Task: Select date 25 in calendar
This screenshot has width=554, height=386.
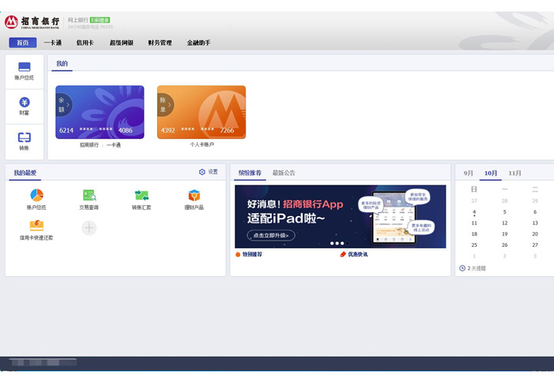Action: pyautogui.click(x=474, y=245)
